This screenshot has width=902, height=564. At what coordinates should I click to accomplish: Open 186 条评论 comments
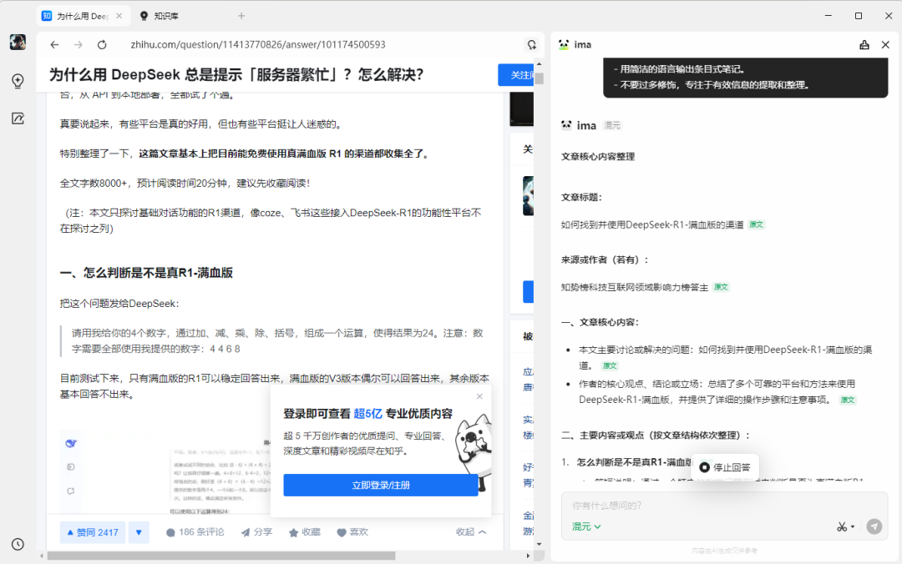(x=195, y=532)
